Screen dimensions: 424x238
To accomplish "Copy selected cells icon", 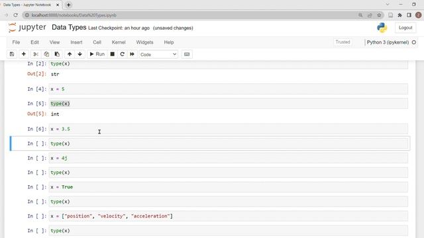I will tap(46, 54).
